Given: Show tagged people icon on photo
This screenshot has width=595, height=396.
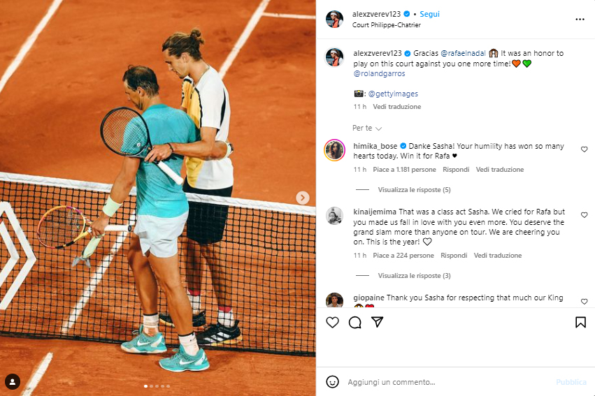Looking at the screenshot, I should point(13,381).
